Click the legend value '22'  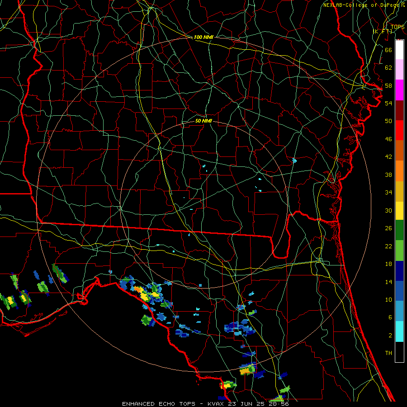tap(388, 246)
